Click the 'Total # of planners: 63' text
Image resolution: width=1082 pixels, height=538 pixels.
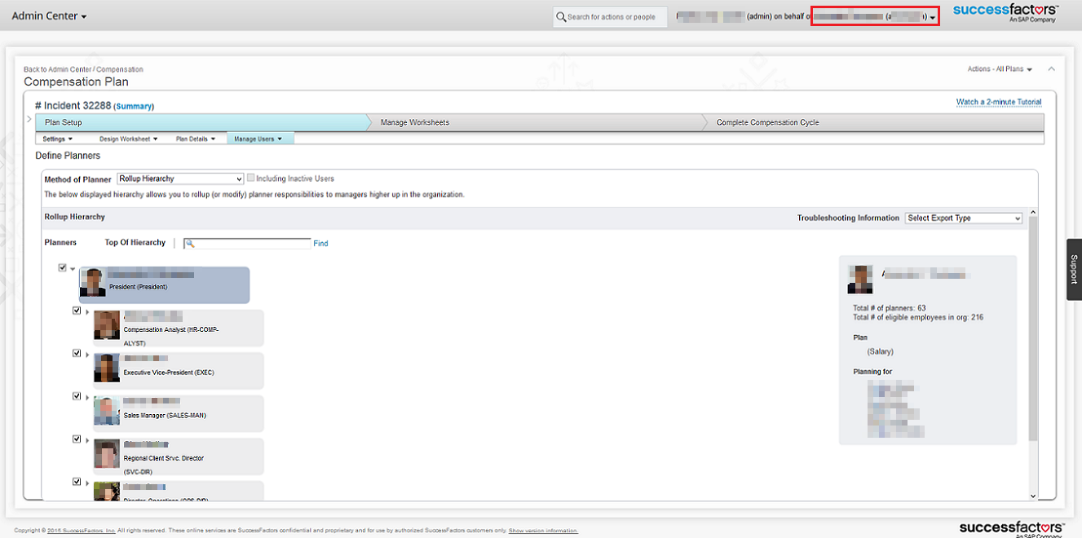(x=889, y=308)
